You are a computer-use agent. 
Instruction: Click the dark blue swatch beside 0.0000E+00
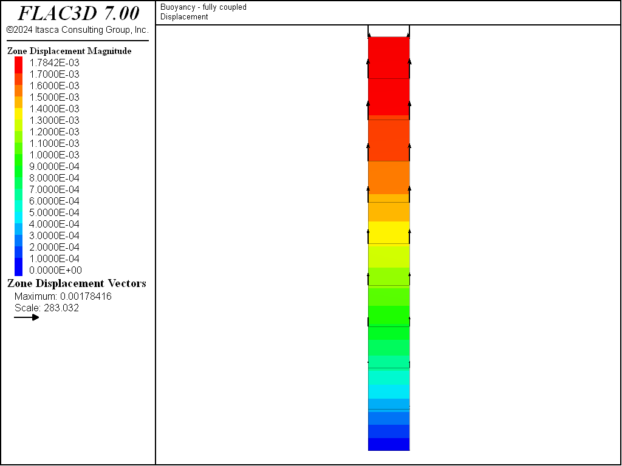pos(19,267)
